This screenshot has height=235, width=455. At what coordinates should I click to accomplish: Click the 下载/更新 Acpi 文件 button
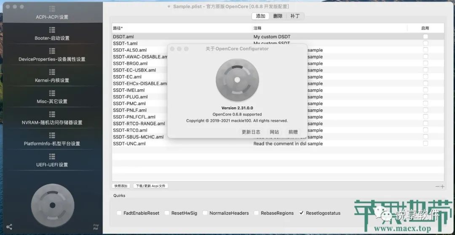tap(150, 186)
